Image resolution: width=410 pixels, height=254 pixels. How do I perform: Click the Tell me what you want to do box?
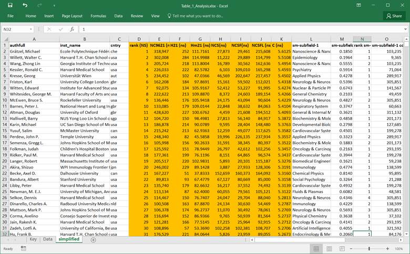[196, 16]
